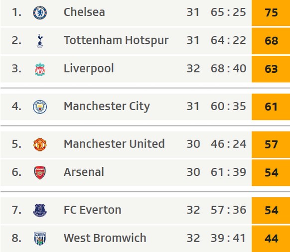Click the Tottenham Hotspur cockerel crest
This screenshot has height=252, width=290.
click(40, 41)
